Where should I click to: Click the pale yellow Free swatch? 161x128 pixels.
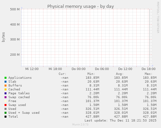6,101
